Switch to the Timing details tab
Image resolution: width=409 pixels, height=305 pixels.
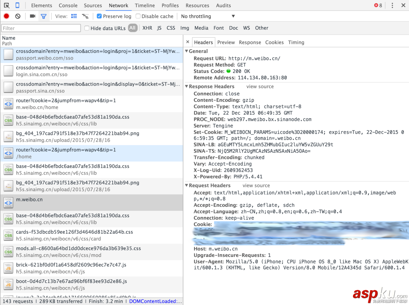point(296,42)
